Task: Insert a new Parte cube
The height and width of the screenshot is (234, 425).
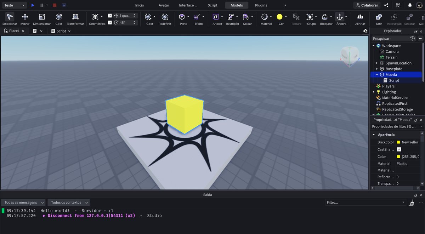Action: pyautogui.click(x=182, y=17)
